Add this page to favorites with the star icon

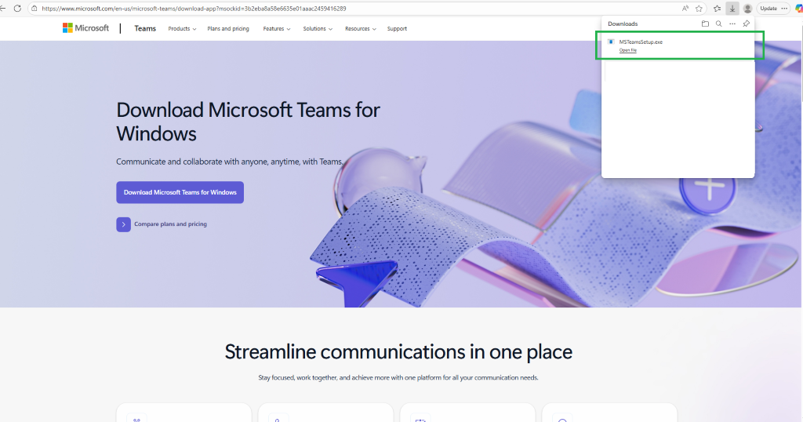pos(699,8)
